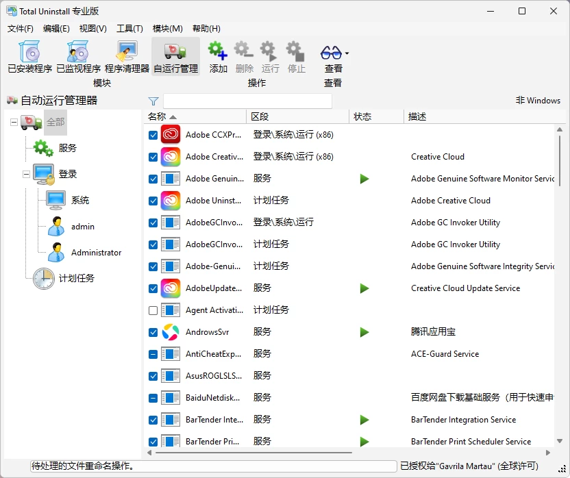Screen dimensions: 570x478
Task: Click running status arrow for Adobe Genuin...
Action: [x=364, y=179]
